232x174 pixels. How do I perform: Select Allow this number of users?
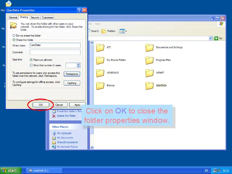(x=31, y=65)
